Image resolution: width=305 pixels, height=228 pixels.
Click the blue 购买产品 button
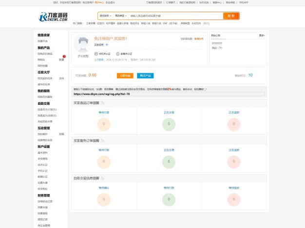click(x=145, y=76)
